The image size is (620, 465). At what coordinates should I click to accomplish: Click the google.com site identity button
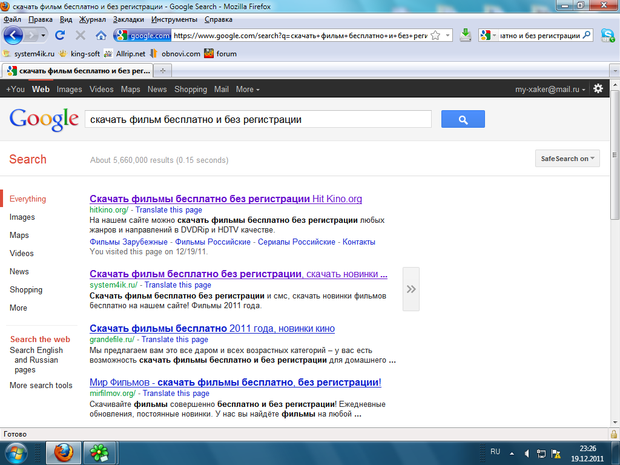pyautogui.click(x=143, y=36)
